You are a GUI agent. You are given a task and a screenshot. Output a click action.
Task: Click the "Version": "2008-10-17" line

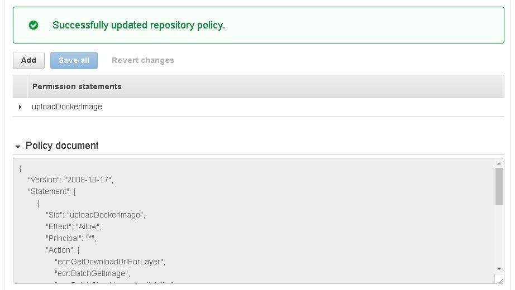70,180
